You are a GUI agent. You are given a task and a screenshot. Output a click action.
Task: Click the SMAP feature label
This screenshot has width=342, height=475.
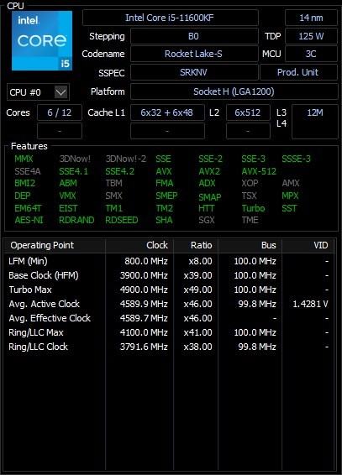click(x=210, y=197)
